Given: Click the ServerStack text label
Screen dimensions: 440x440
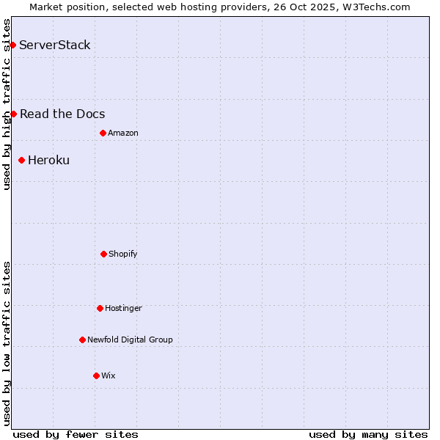Looking at the screenshot, I should pos(55,45).
